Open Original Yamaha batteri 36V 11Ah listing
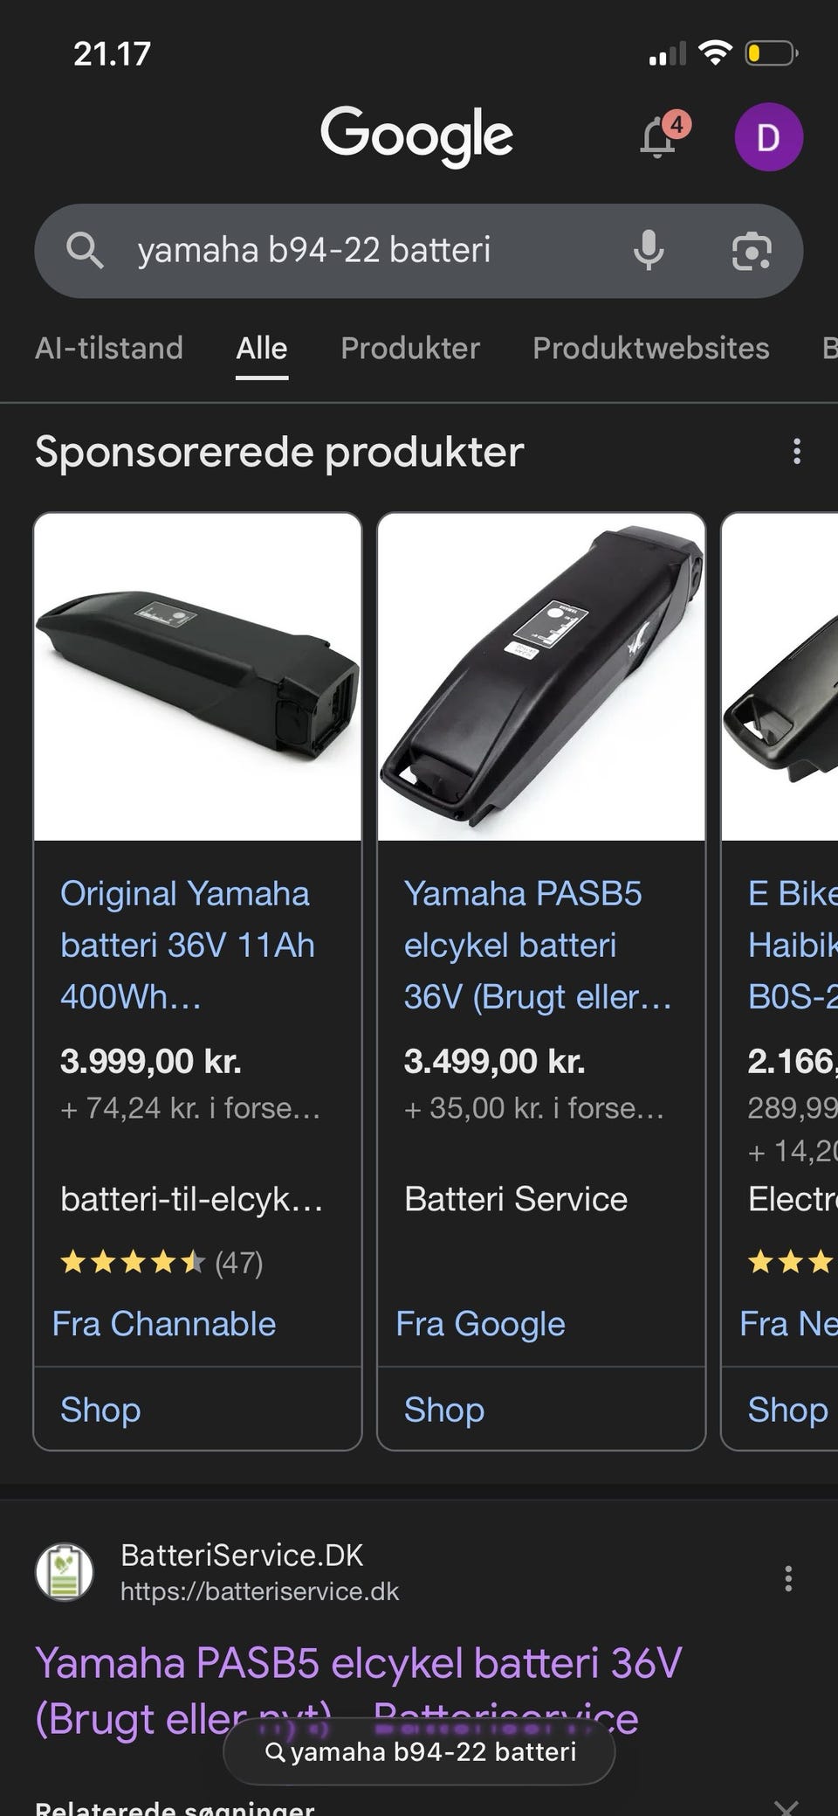The image size is (838, 1816). click(x=187, y=945)
